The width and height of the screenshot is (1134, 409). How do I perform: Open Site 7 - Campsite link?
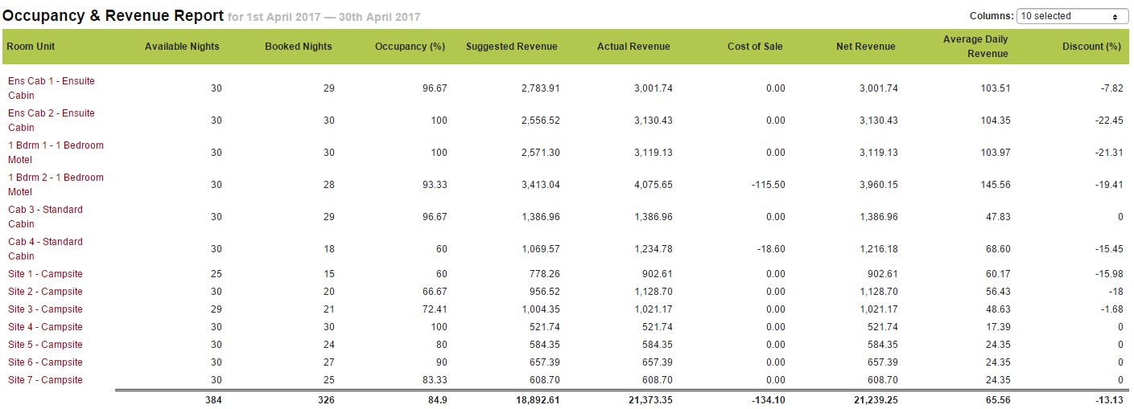(x=45, y=380)
